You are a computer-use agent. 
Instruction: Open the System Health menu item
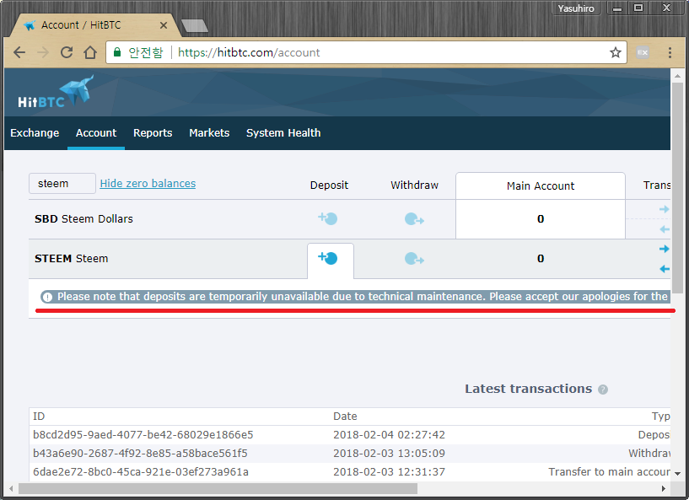click(x=283, y=132)
